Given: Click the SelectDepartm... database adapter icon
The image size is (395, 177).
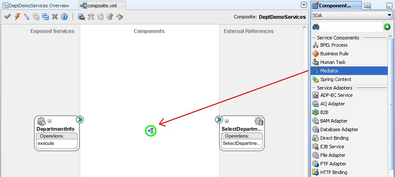Looking at the screenshot, I should [259, 121].
